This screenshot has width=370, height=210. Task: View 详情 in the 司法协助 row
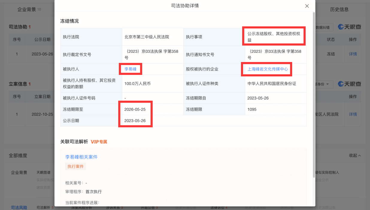[x=353, y=54]
